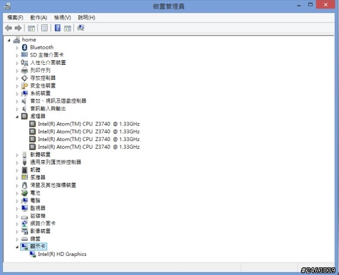
Task: Expand the Bluetooth category
Action: (x=17, y=48)
